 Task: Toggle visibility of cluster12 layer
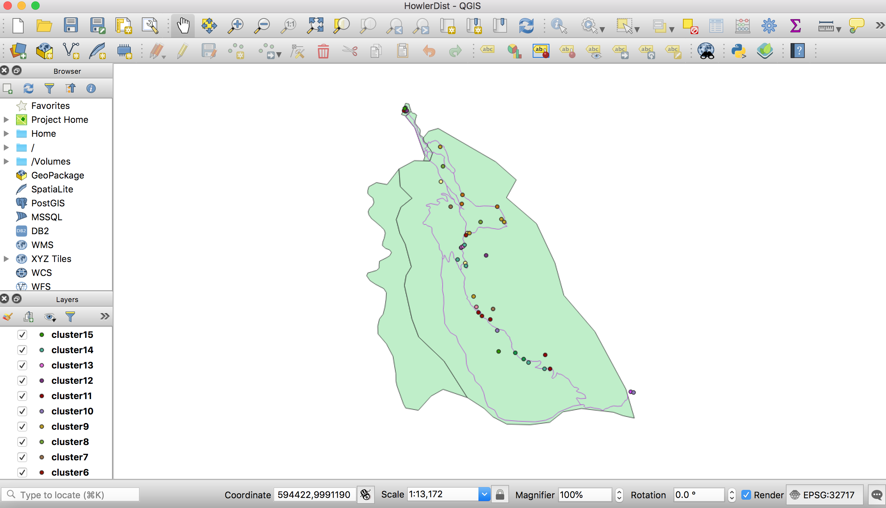tap(22, 381)
